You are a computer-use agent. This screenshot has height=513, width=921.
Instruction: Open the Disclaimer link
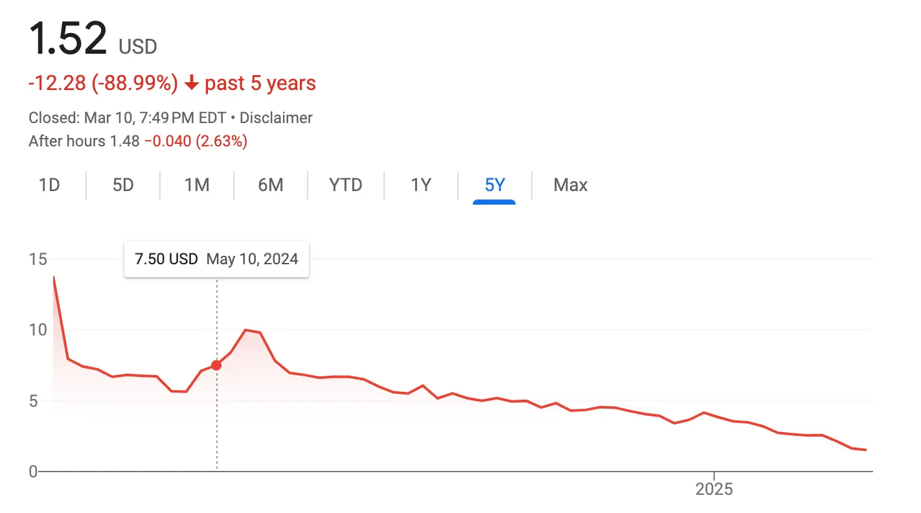pos(277,118)
